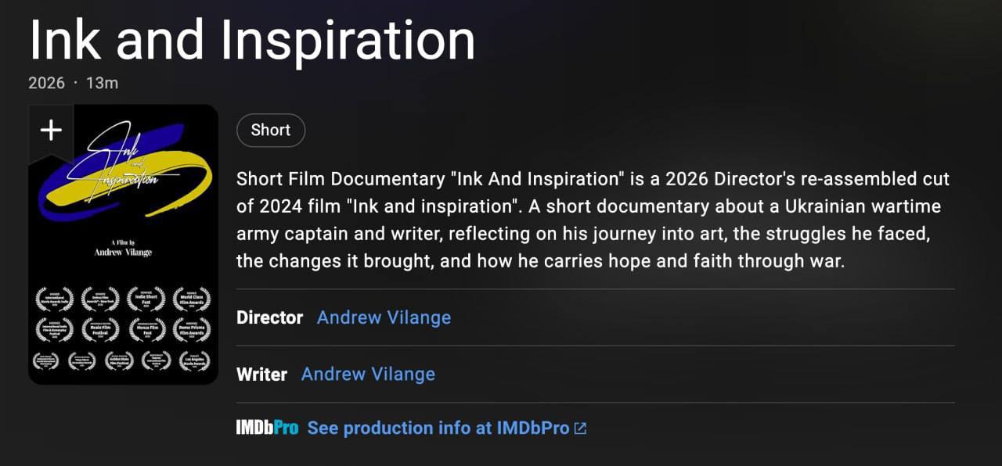1002x466 pixels.
Task: Click the 2026 release year
Action: coord(46,83)
